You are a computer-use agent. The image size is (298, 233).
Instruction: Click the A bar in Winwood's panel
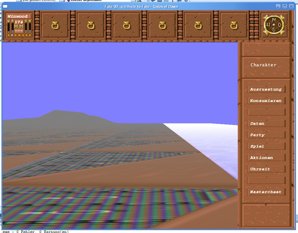(30, 28)
